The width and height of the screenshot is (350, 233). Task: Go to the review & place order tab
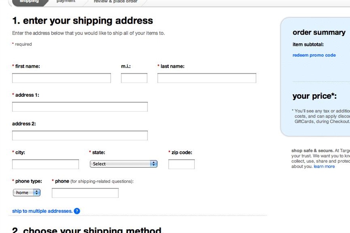point(115,2)
